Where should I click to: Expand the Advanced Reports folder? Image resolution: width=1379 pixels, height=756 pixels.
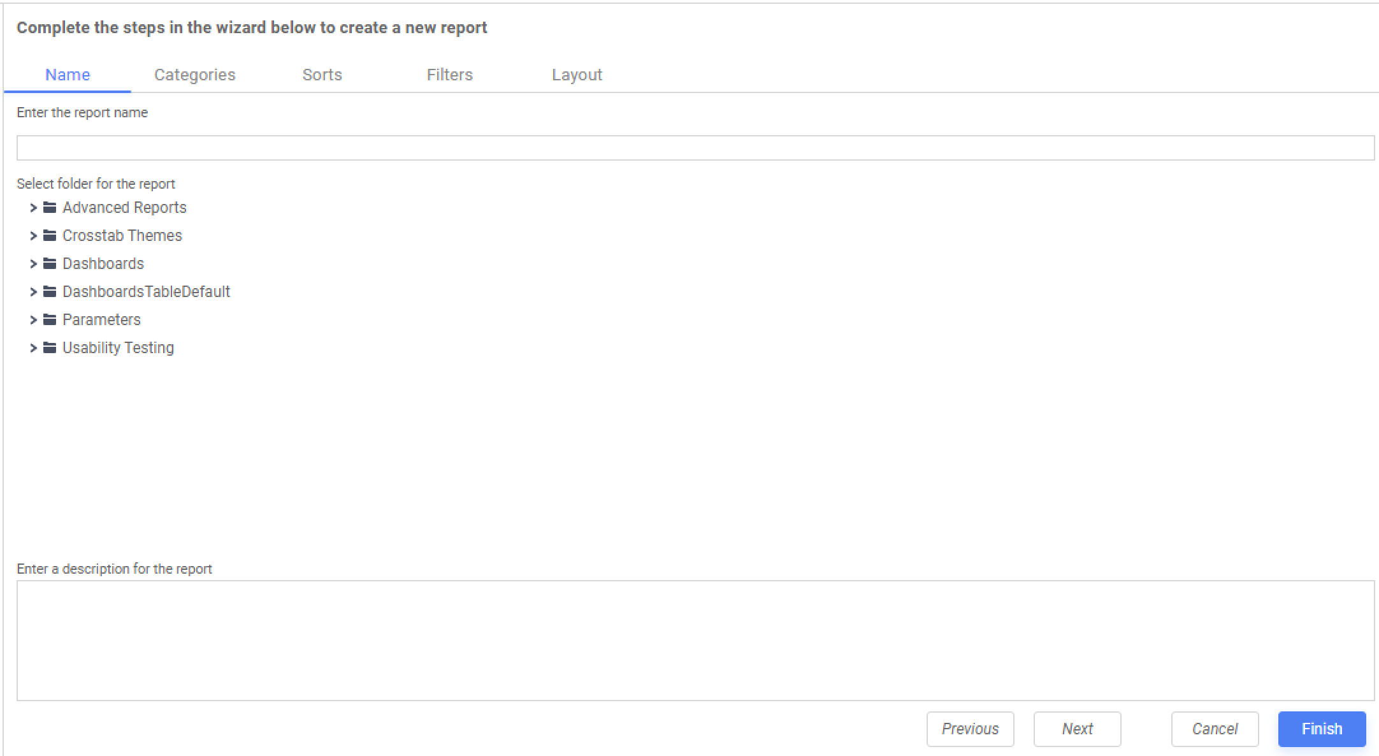[33, 207]
